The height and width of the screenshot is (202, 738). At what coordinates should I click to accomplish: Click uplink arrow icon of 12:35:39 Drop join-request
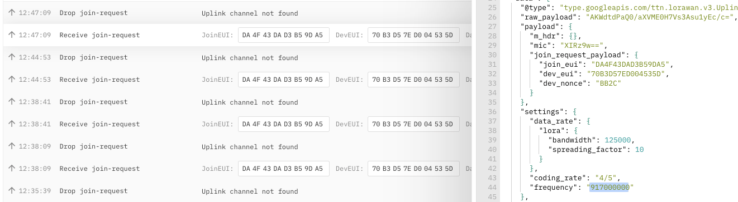[12, 191]
